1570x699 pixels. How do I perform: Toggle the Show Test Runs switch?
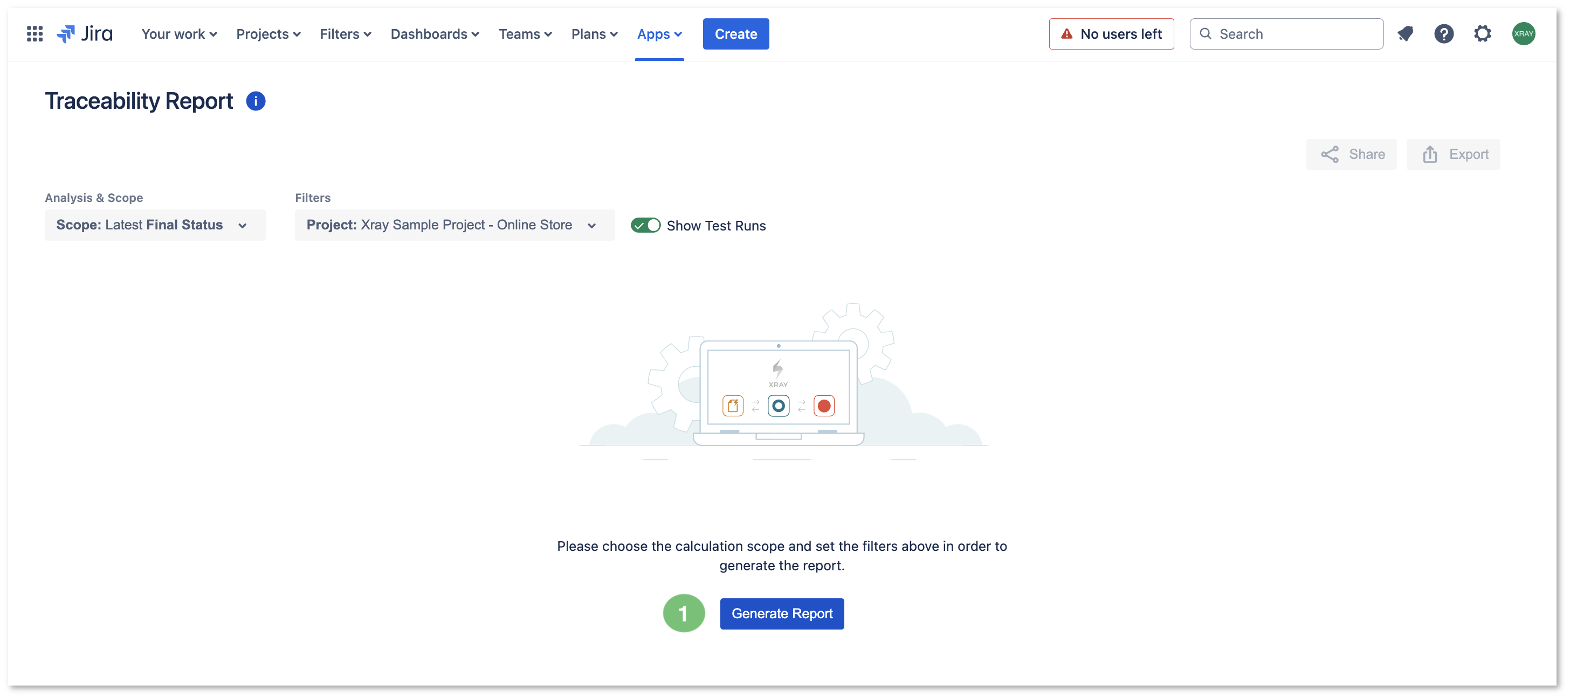coord(645,226)
